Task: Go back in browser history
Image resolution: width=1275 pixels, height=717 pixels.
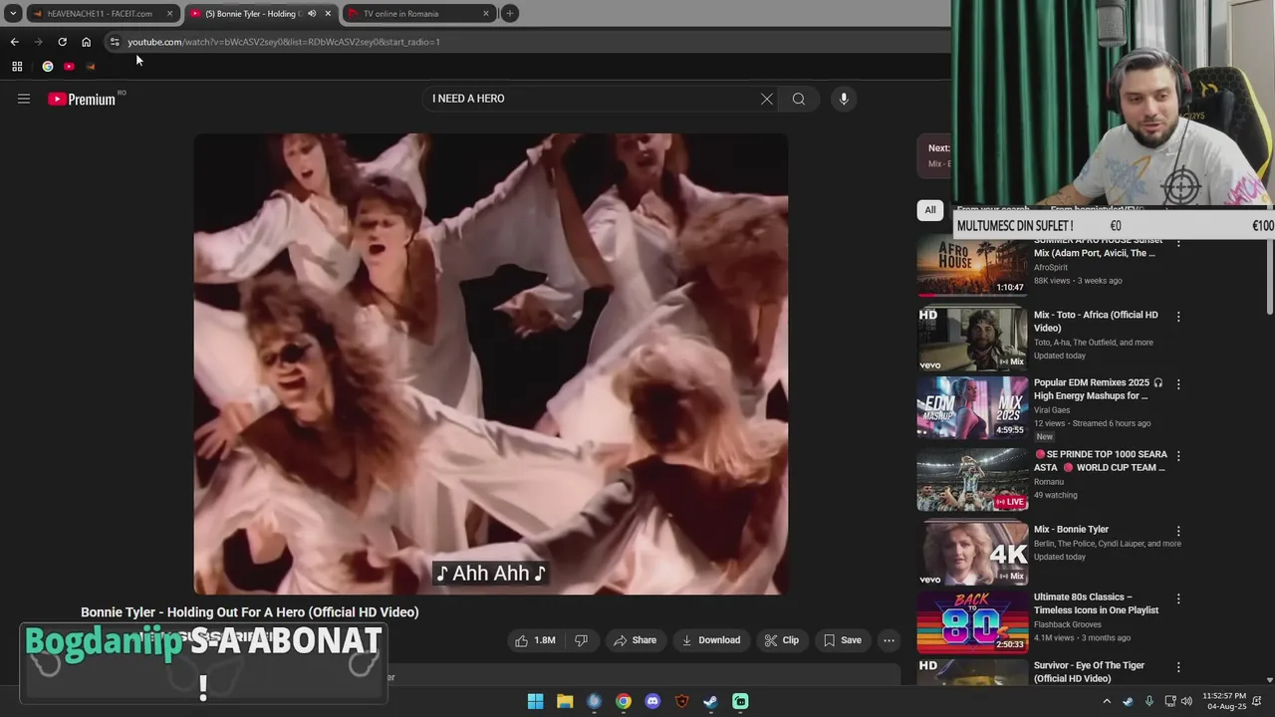Action: tap(14, 42)
